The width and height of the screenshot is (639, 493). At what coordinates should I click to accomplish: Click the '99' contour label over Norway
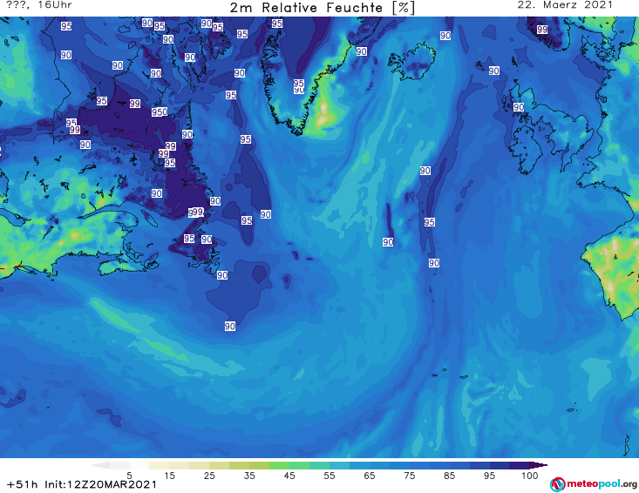(542, 30)
